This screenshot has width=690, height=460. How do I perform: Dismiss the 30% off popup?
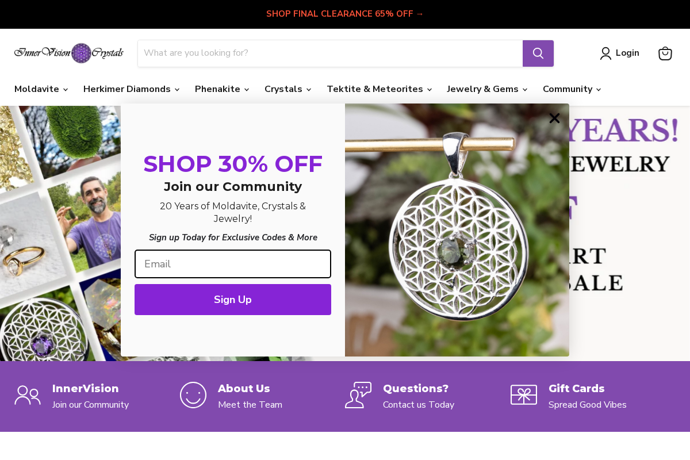554,118
